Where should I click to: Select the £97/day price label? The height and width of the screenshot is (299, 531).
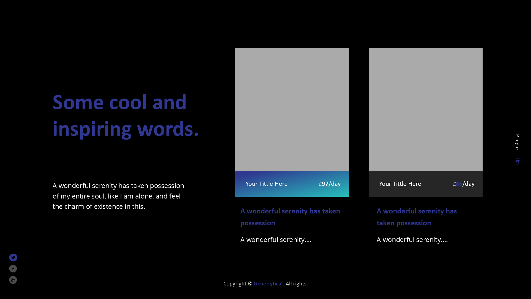(330, 184)
